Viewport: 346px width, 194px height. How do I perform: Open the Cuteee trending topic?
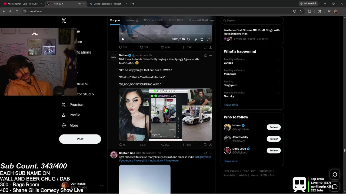coord(228,63)
